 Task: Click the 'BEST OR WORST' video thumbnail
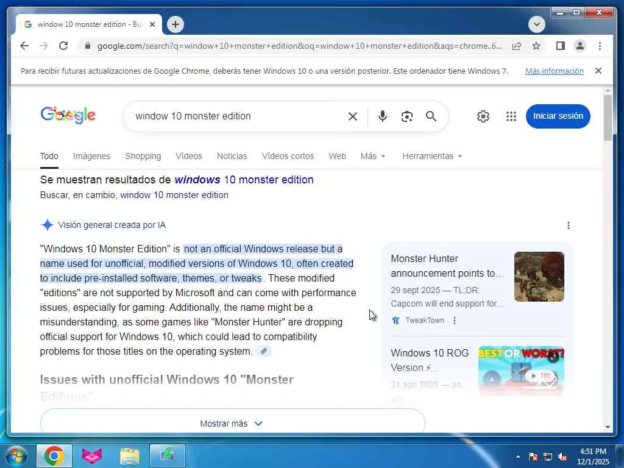(x=521, y=370)
